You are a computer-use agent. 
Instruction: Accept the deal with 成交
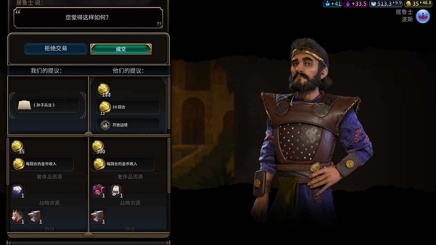(x=121, y=49)
